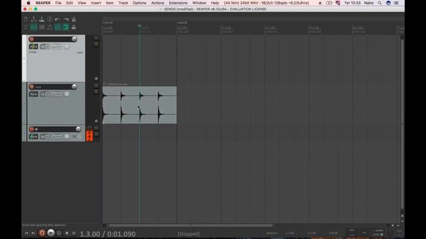The width and height of the screenshot is (426, 239).
Task: Click the New Project toolbar icon
Action: 25,19
